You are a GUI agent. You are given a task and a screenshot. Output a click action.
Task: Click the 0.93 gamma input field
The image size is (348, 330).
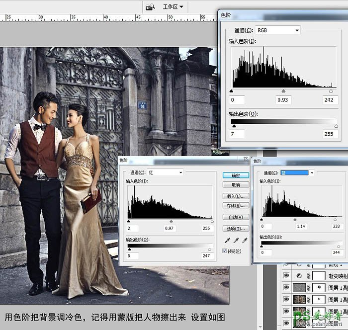pyautogui.click(x=284, y=100)
